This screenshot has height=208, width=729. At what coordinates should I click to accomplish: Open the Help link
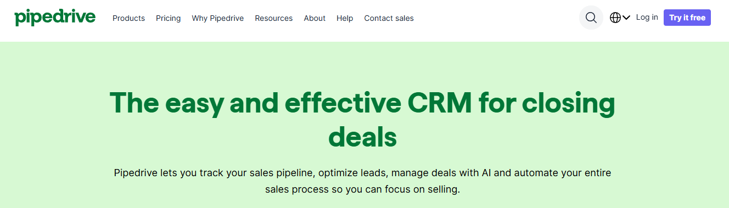[345, 18]
